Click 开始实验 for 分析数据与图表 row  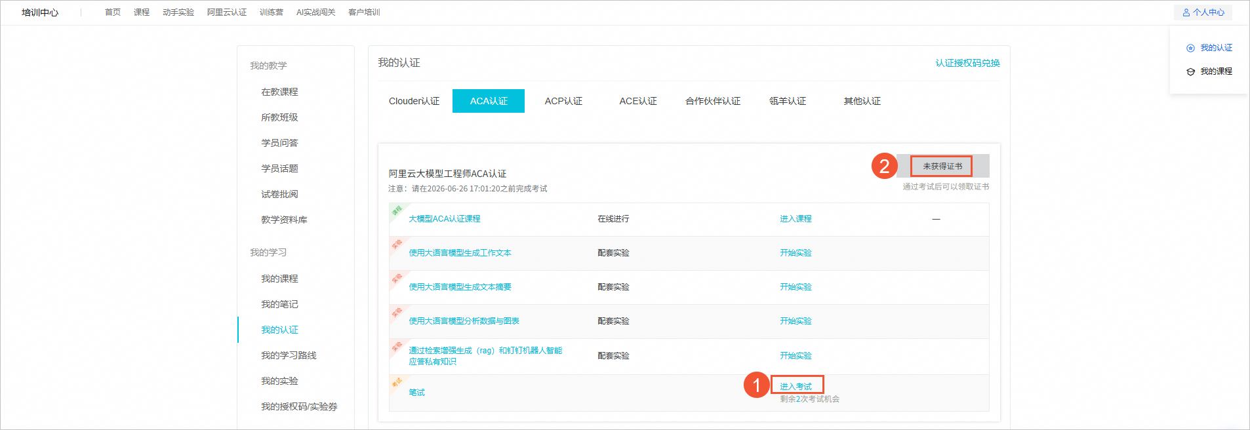point(796,321)
